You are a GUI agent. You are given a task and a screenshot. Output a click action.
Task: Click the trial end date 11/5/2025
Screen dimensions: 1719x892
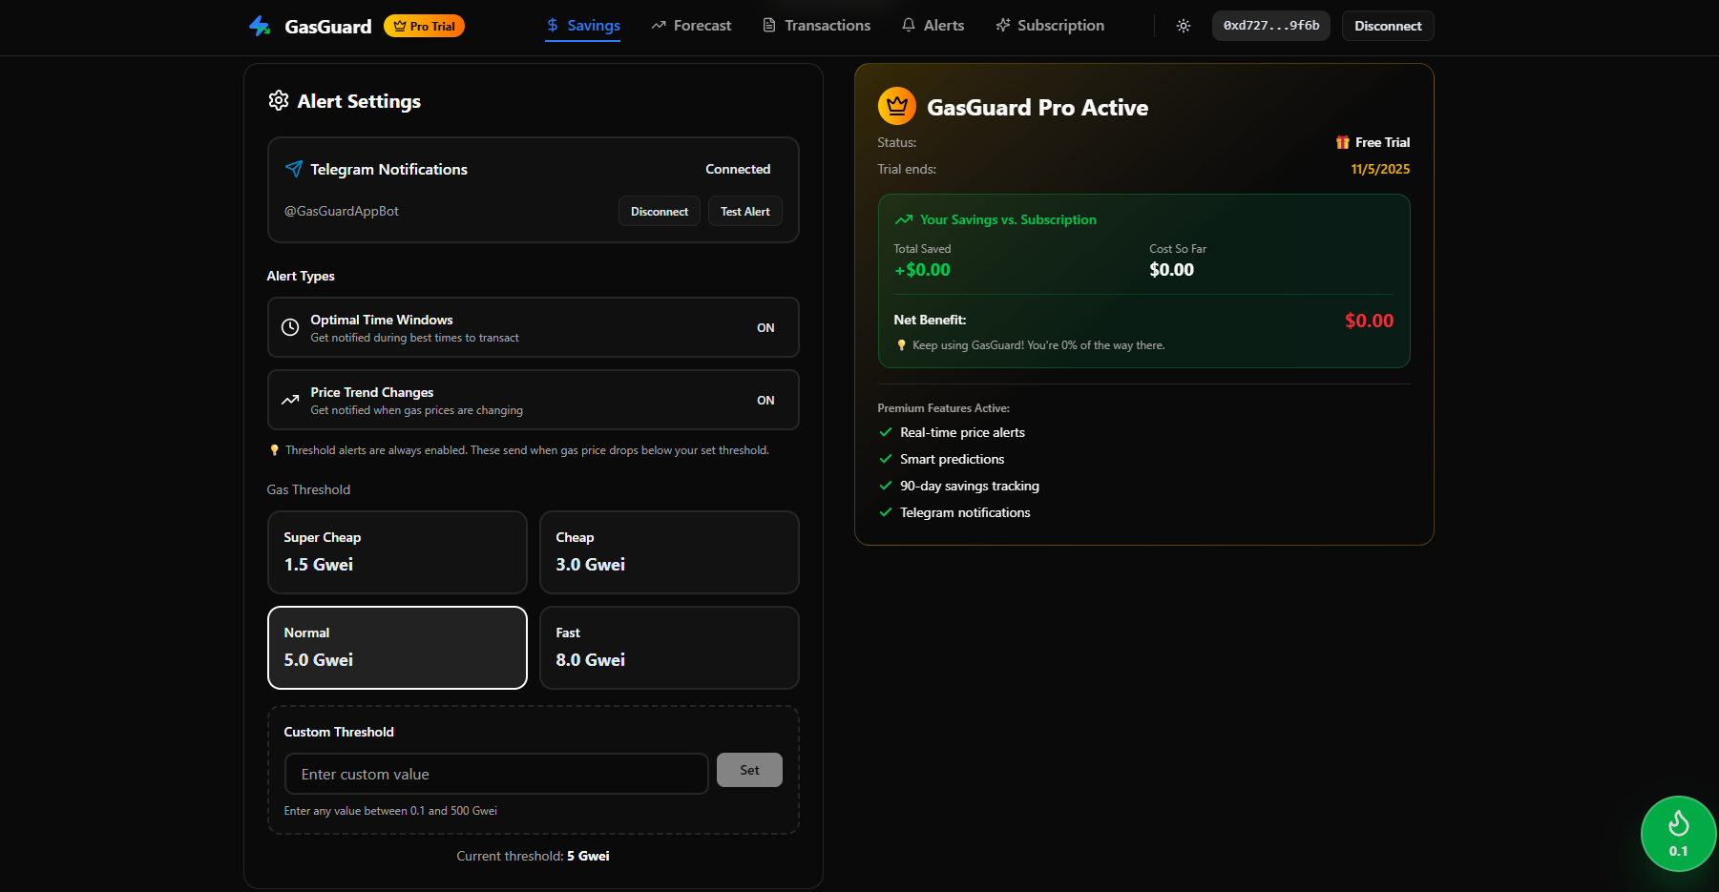[x=1380, y=169]
